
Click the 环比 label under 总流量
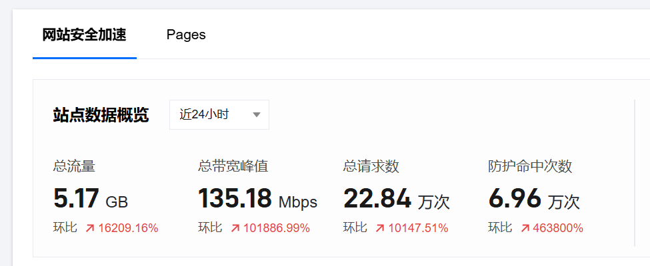click(x=65, y=227)
